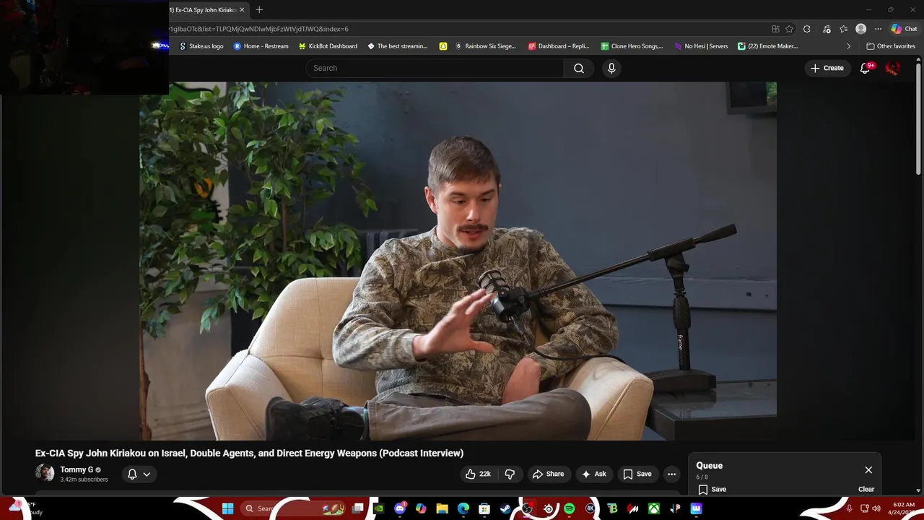Open volume control in system tray

pos(876,508)
